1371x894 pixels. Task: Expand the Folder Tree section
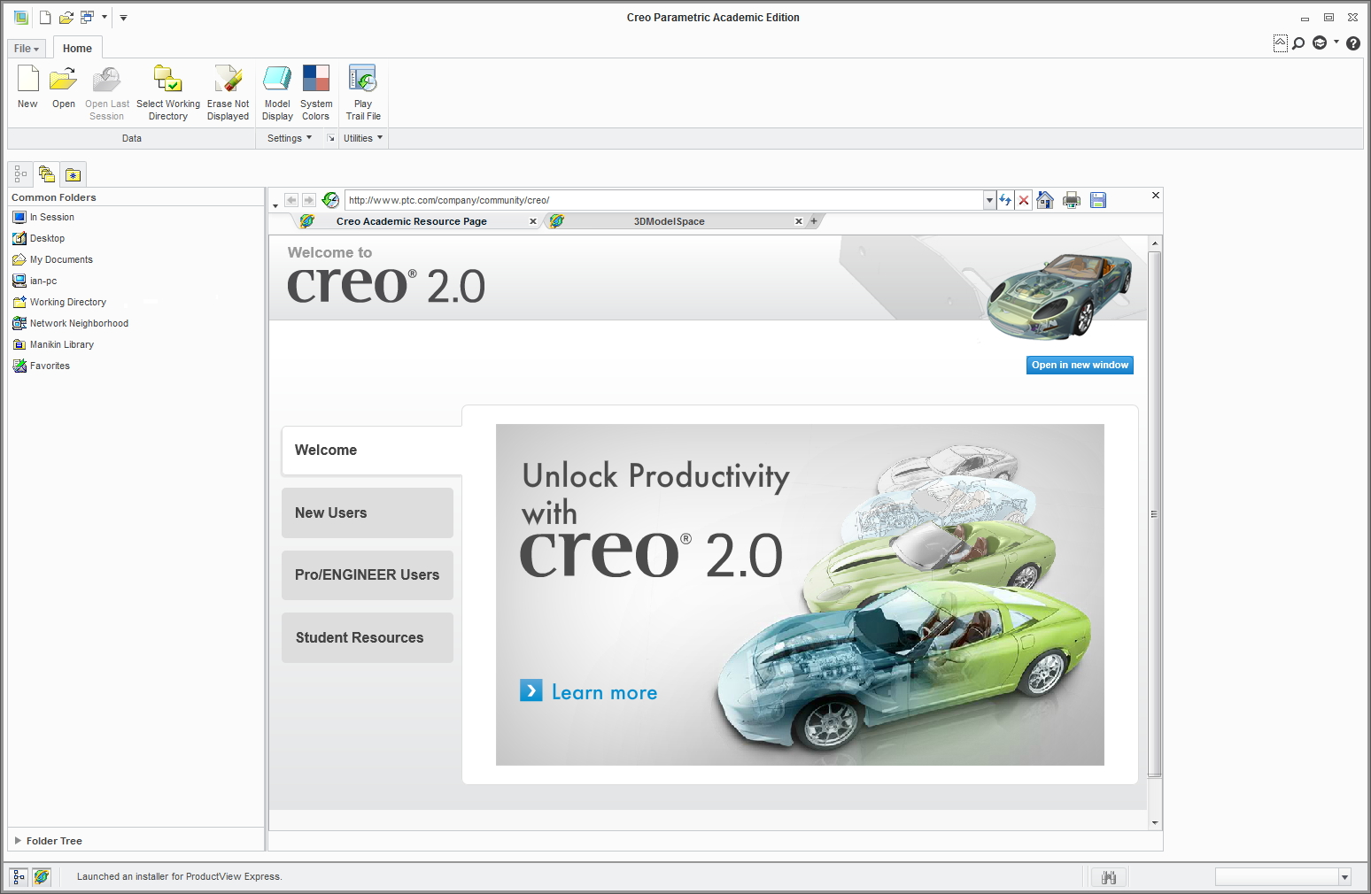click(x=18, y=841)
